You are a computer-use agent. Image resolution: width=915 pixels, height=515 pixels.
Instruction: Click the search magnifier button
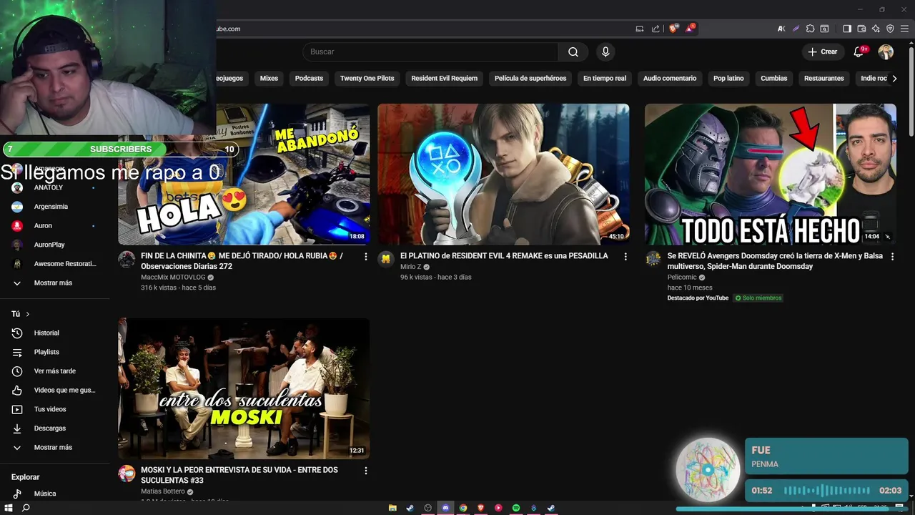point(573,51)
